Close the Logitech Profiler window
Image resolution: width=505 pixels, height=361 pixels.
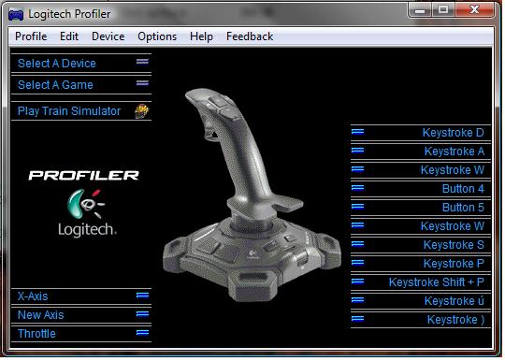point(474,9)
